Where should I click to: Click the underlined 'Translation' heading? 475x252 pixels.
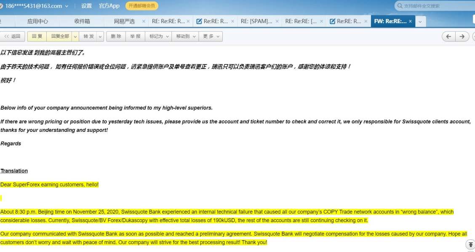pyautogui.click(x=14, y=171)
